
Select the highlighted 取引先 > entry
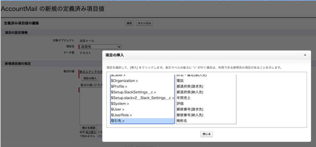click(x=142, y=121)
